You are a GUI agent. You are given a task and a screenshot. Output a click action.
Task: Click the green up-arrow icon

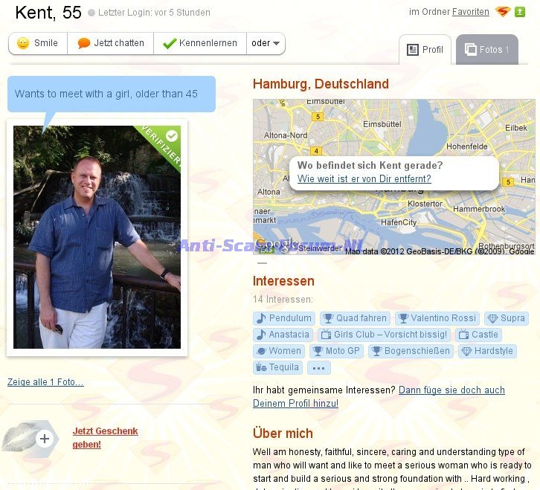point(521,12)
